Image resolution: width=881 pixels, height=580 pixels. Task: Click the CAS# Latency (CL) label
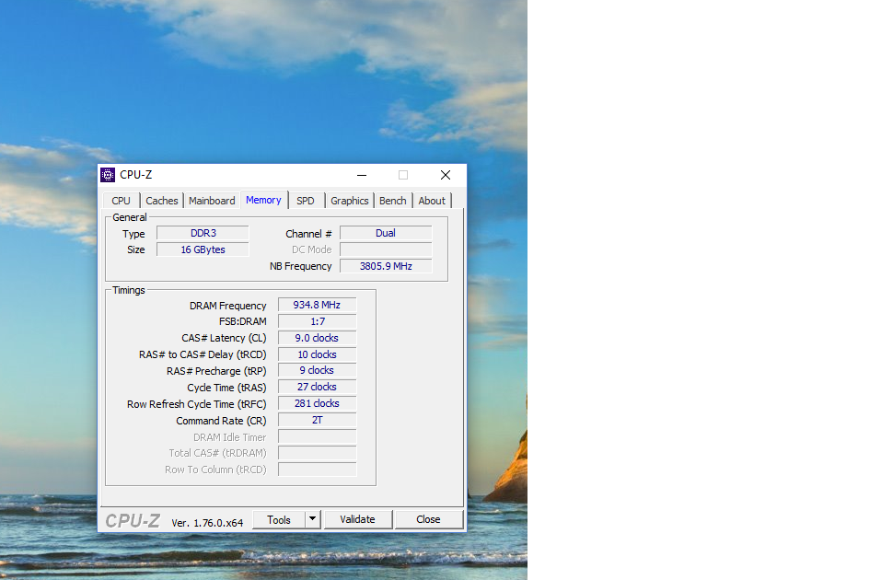point(225,339)
